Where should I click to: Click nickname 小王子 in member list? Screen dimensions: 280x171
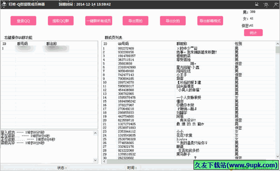click(x=182, y=75)
